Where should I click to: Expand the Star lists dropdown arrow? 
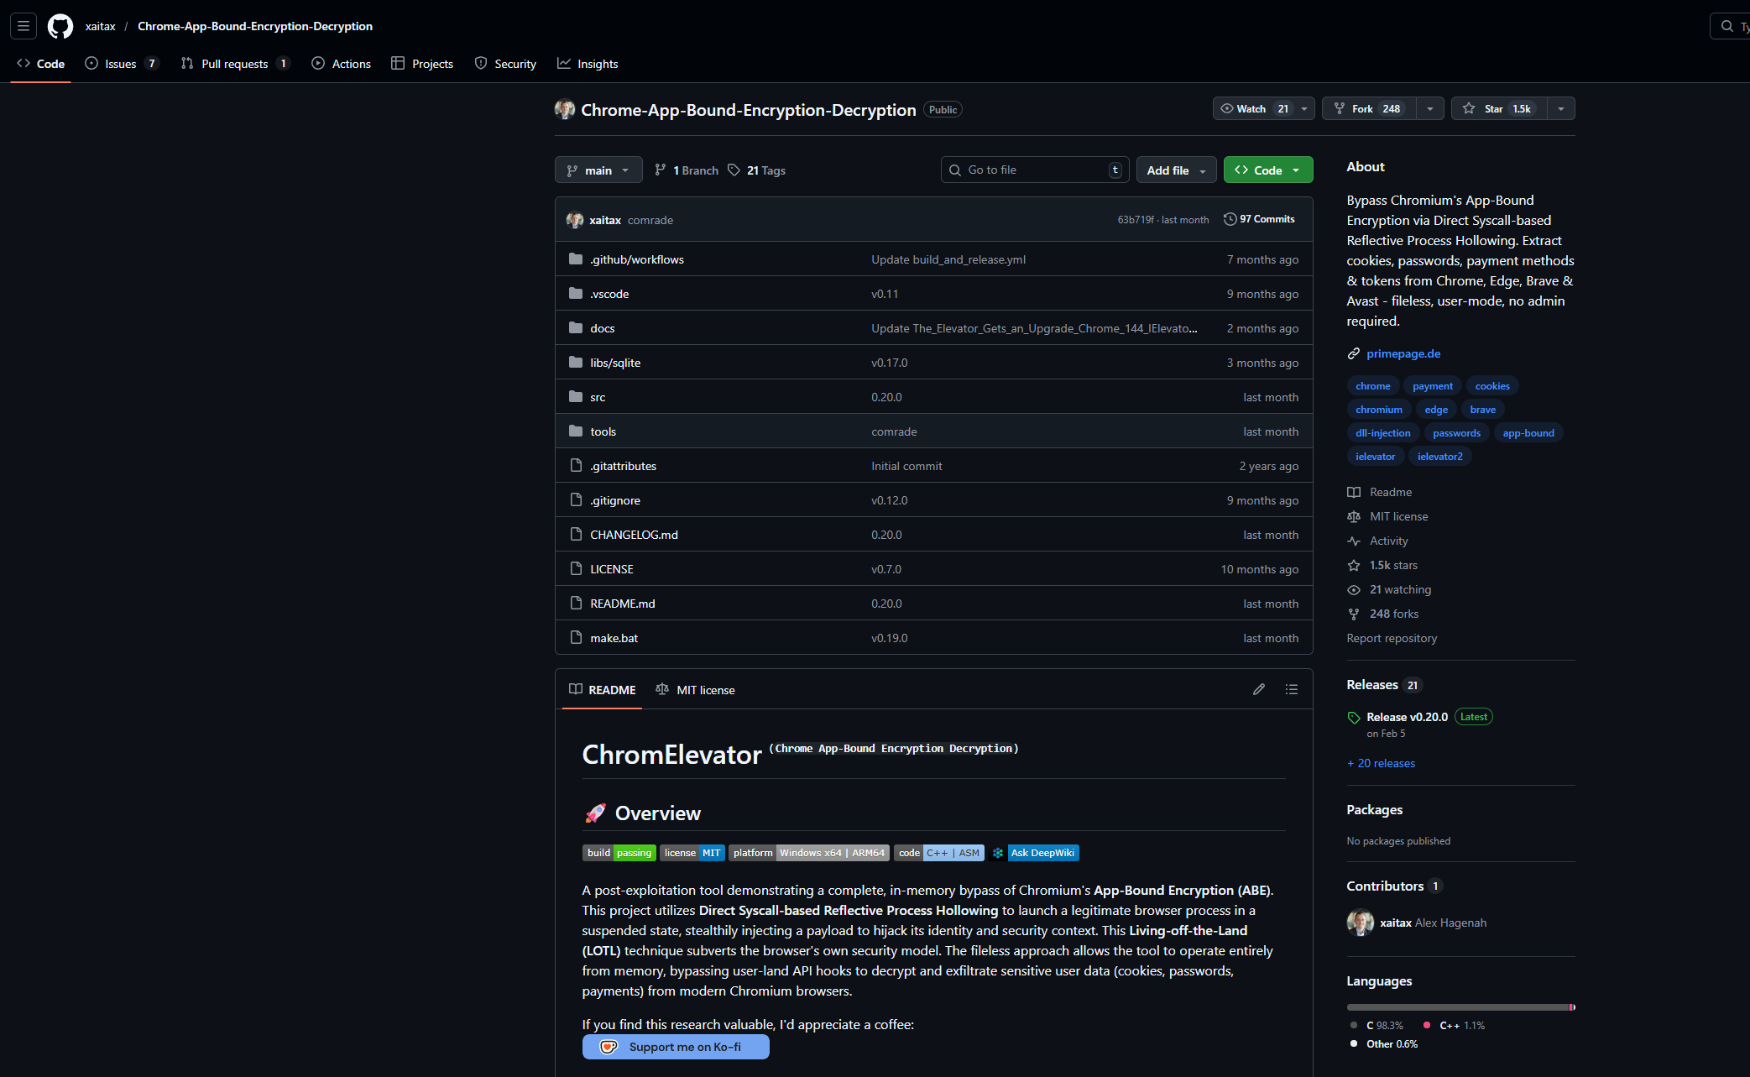click(1560, 108)
